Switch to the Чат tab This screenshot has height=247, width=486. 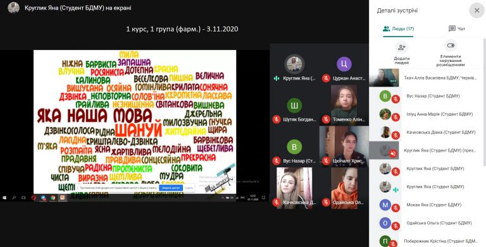click(457, 28)
